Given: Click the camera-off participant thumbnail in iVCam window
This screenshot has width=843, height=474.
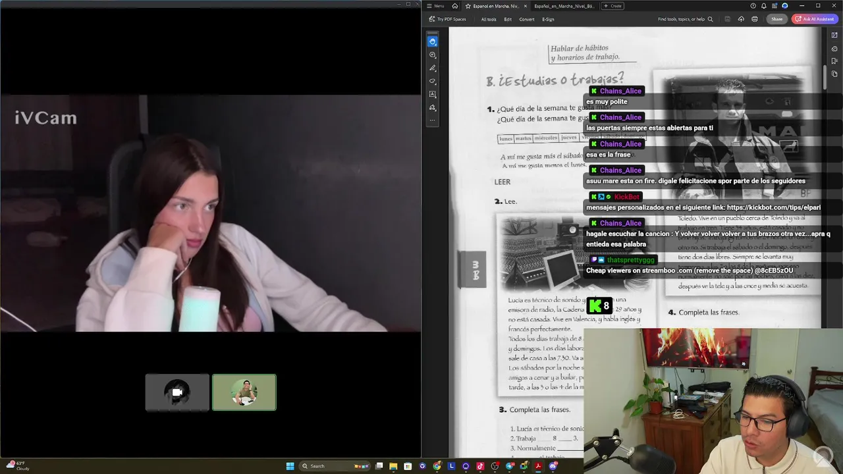Looking at the screenshot, I should [x=177, y=392].
